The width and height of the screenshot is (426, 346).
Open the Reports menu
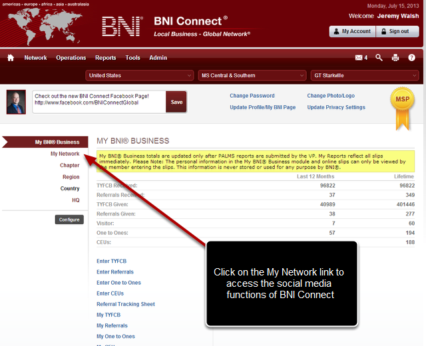105,58
